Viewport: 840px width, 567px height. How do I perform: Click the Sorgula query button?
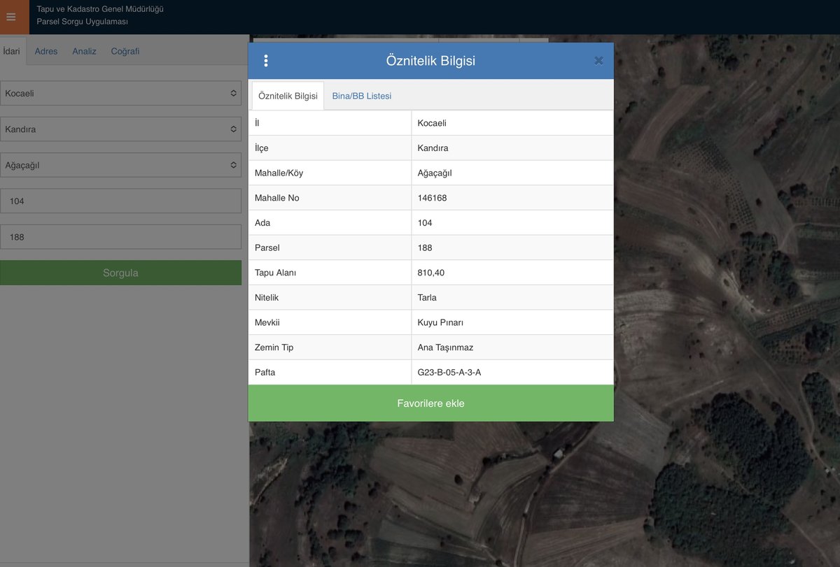120,273
